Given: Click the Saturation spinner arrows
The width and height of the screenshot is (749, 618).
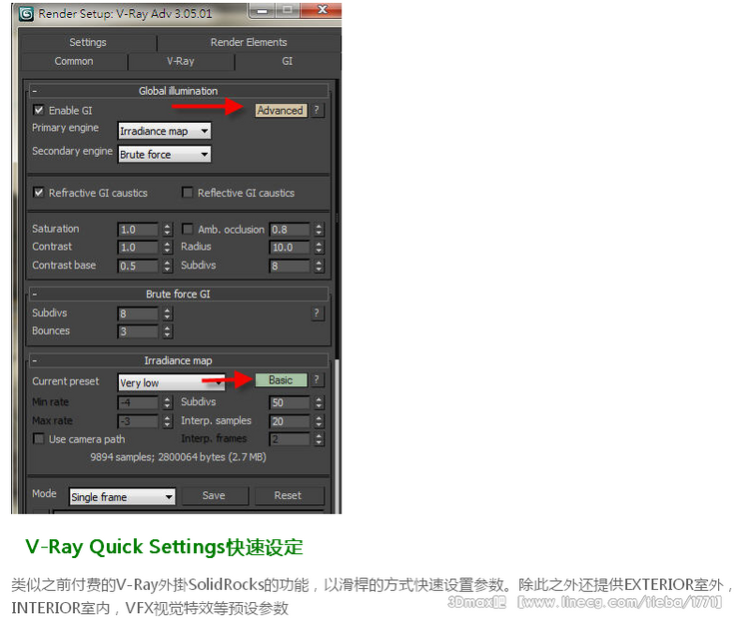Looking at the screenshot, I should tap(167, 230).
